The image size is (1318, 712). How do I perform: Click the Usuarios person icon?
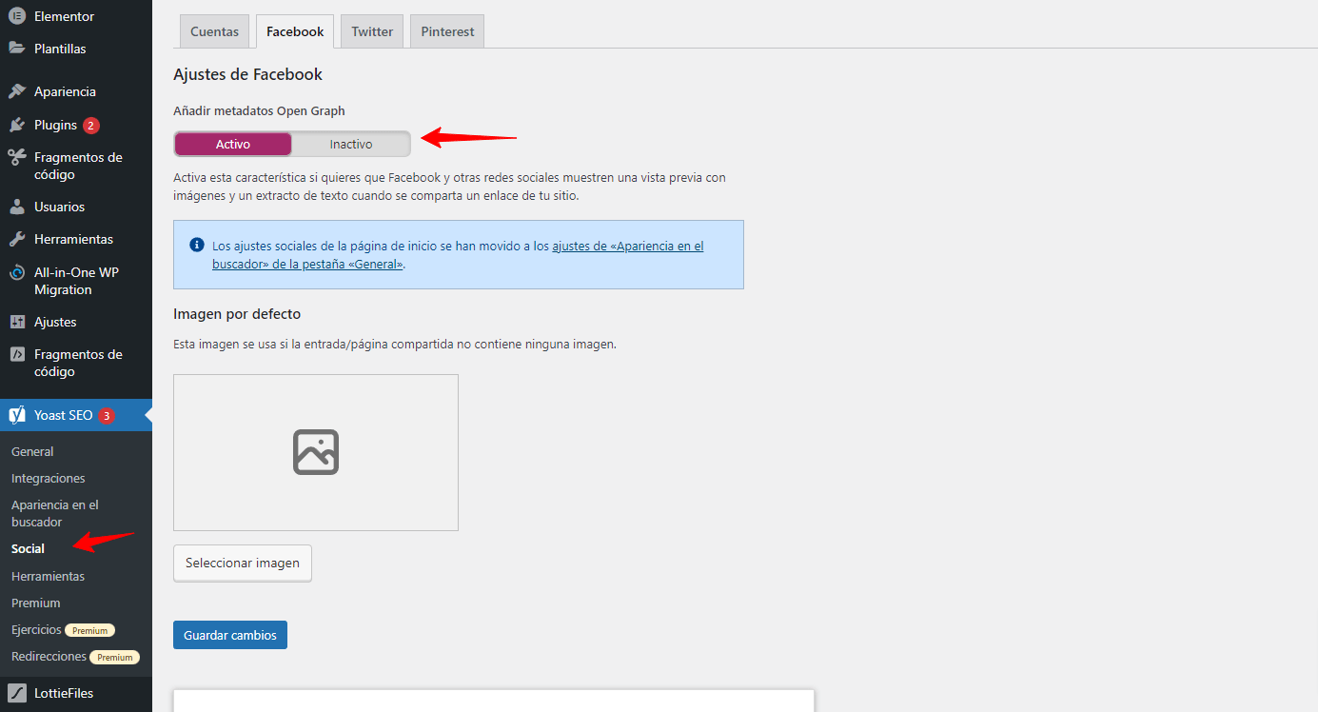pos(17,207)
